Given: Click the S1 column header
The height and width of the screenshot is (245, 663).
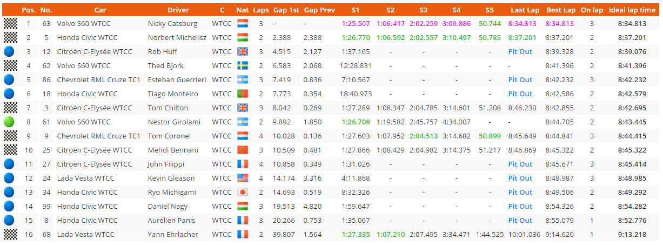Looking at the screenshot, I should coord(355,10).
